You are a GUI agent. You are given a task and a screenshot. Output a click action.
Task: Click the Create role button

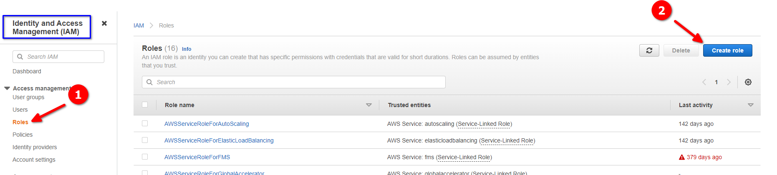(x=727, y=50)
